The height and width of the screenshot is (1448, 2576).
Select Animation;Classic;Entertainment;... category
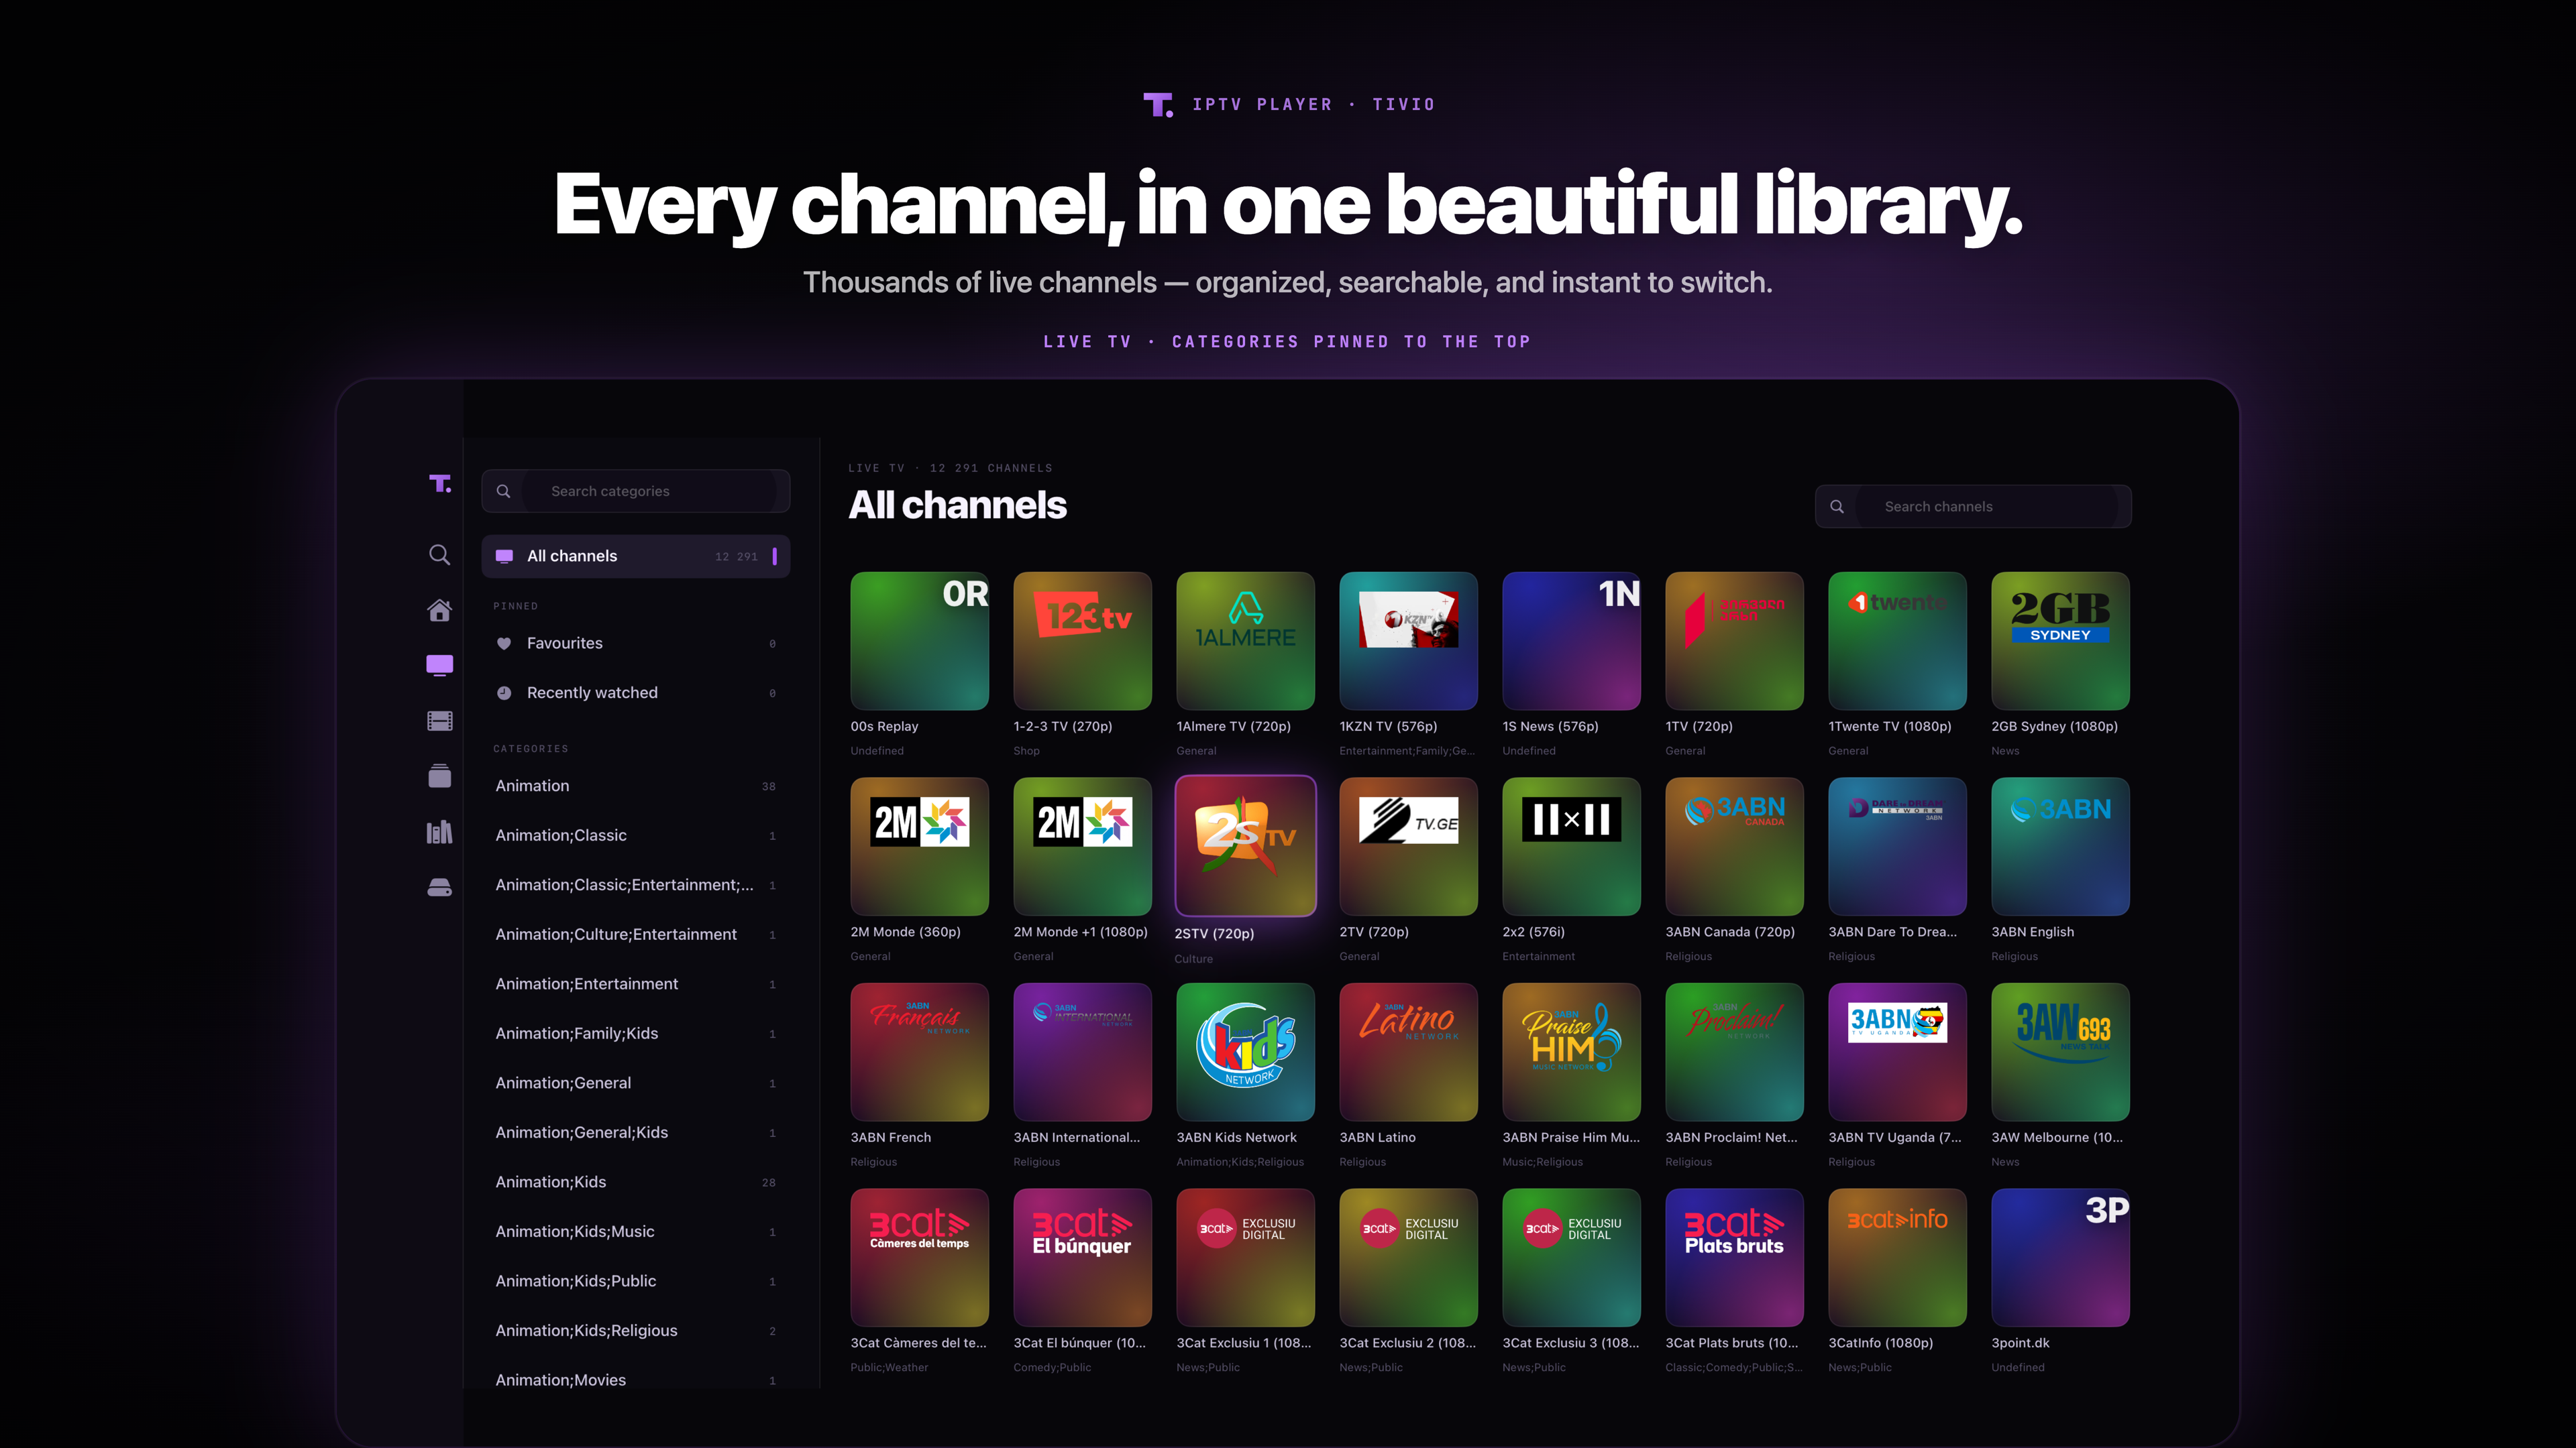636,884
